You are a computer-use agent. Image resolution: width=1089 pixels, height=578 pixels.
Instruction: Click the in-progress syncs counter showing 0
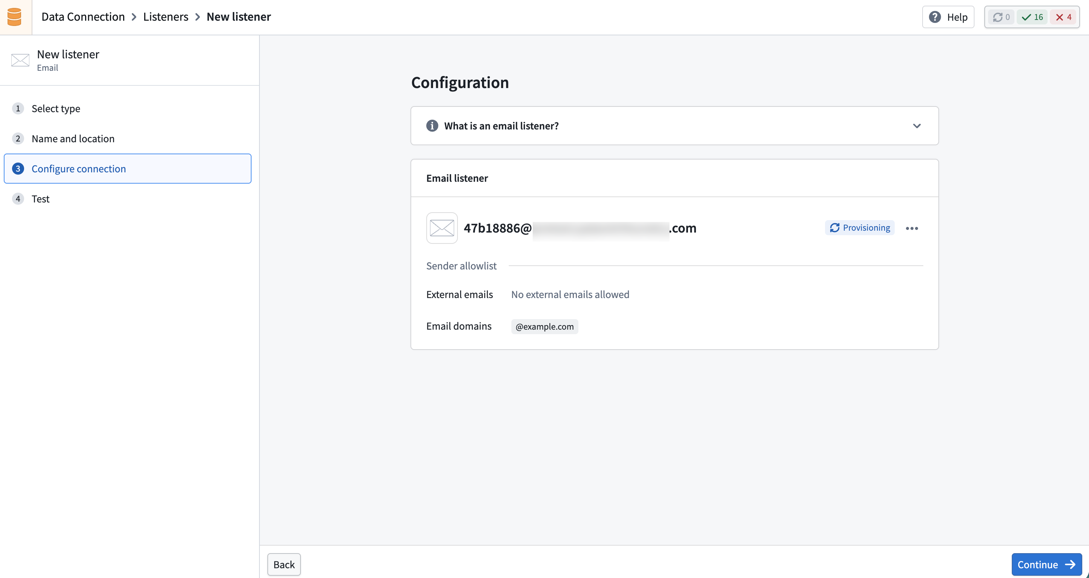click(x=1000, y=17)
